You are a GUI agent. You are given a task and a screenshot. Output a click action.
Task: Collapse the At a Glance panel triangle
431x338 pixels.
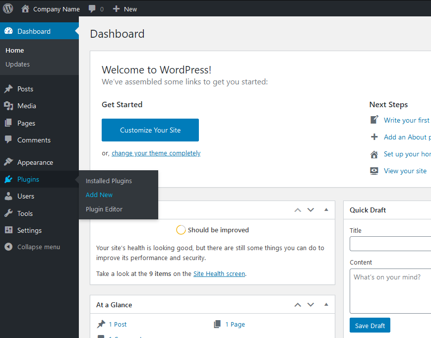pyautogui.click(x=326, y=304)
